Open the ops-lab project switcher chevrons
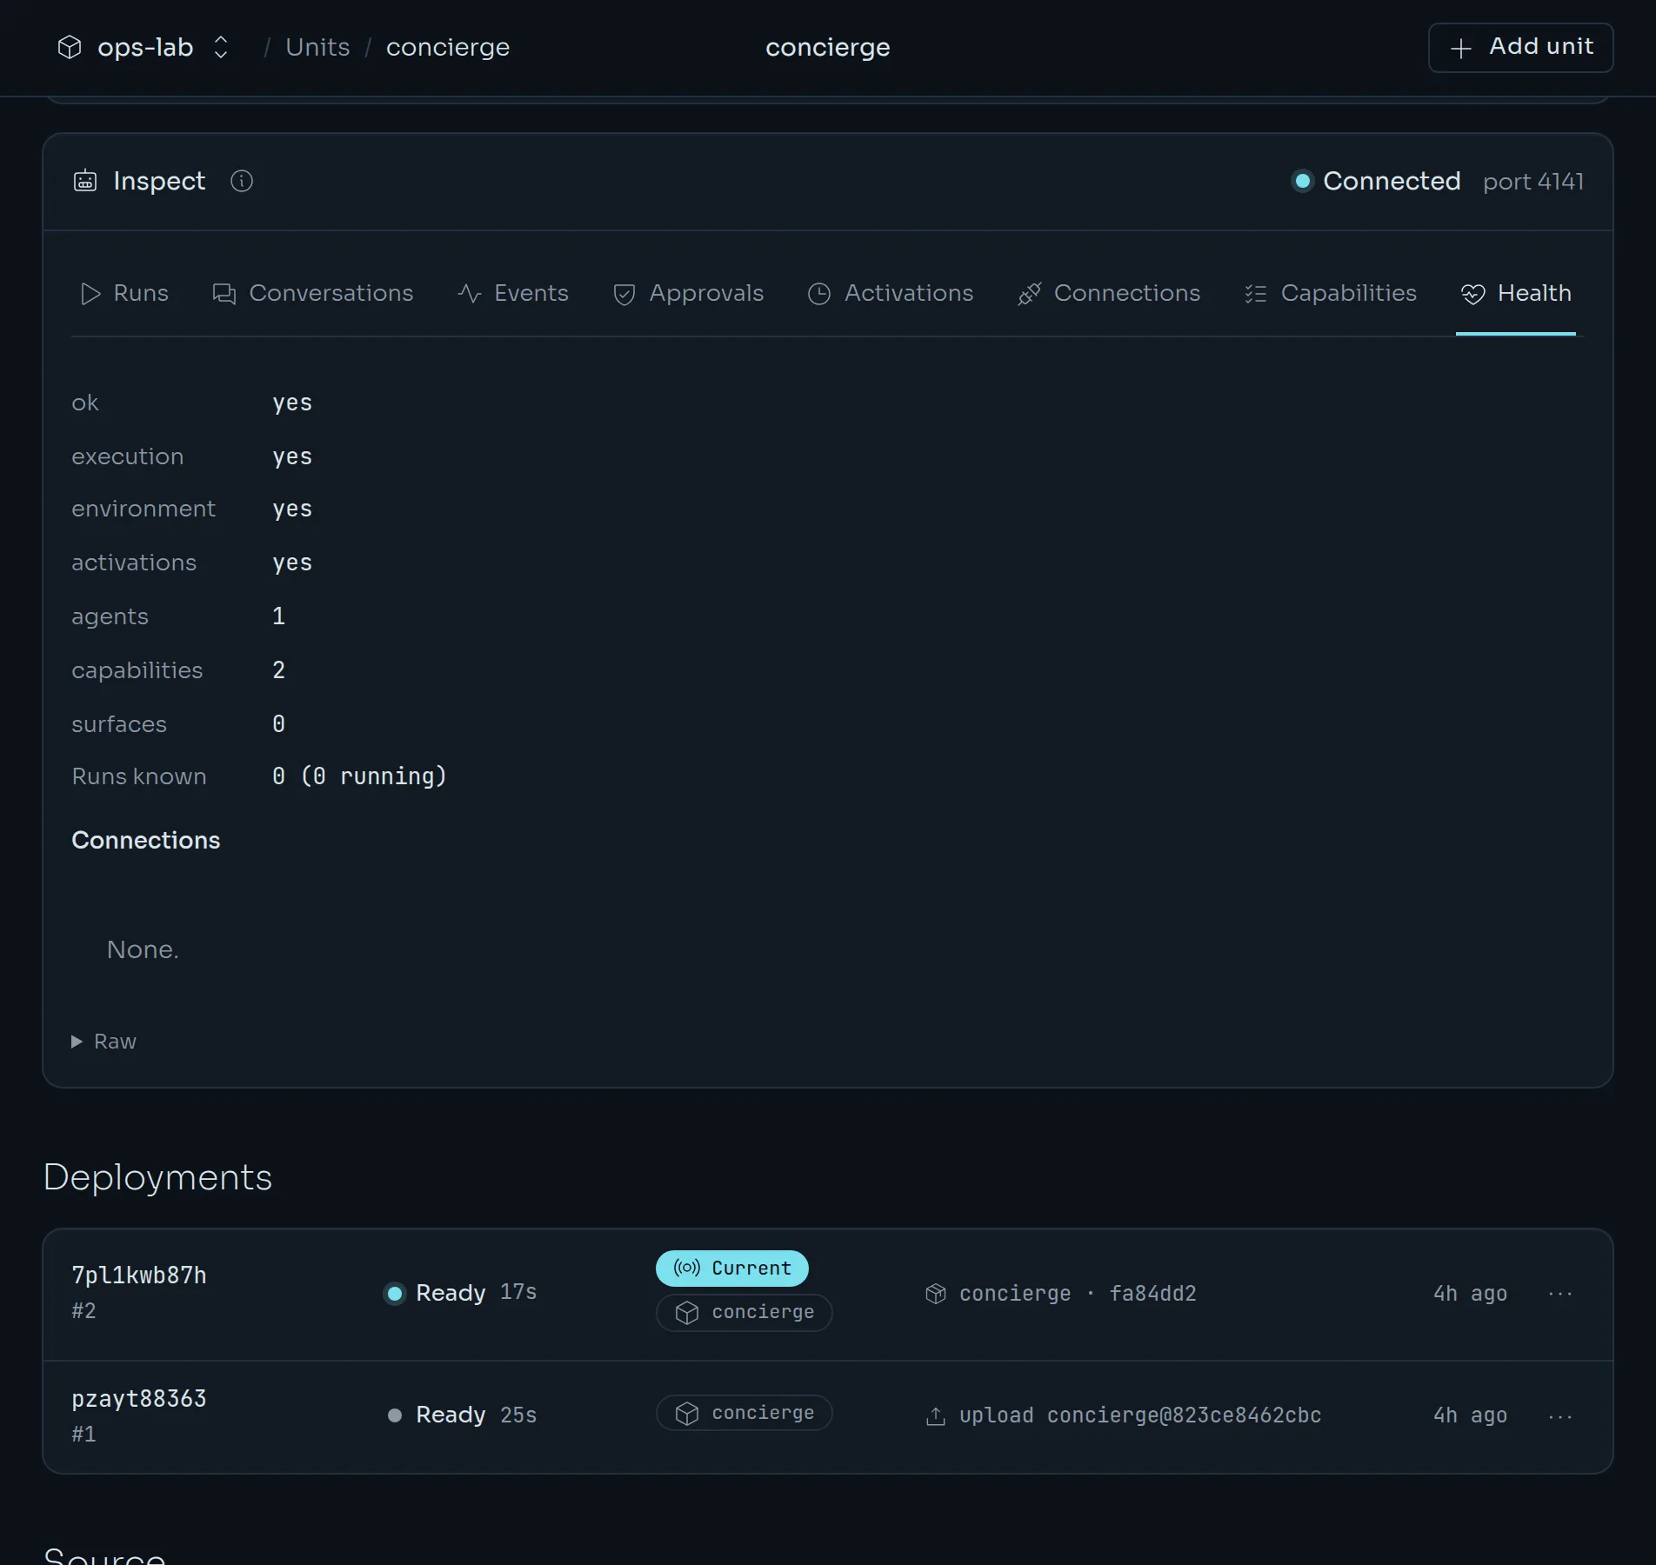The image size is (1656, 1565). tap(221, 47)
